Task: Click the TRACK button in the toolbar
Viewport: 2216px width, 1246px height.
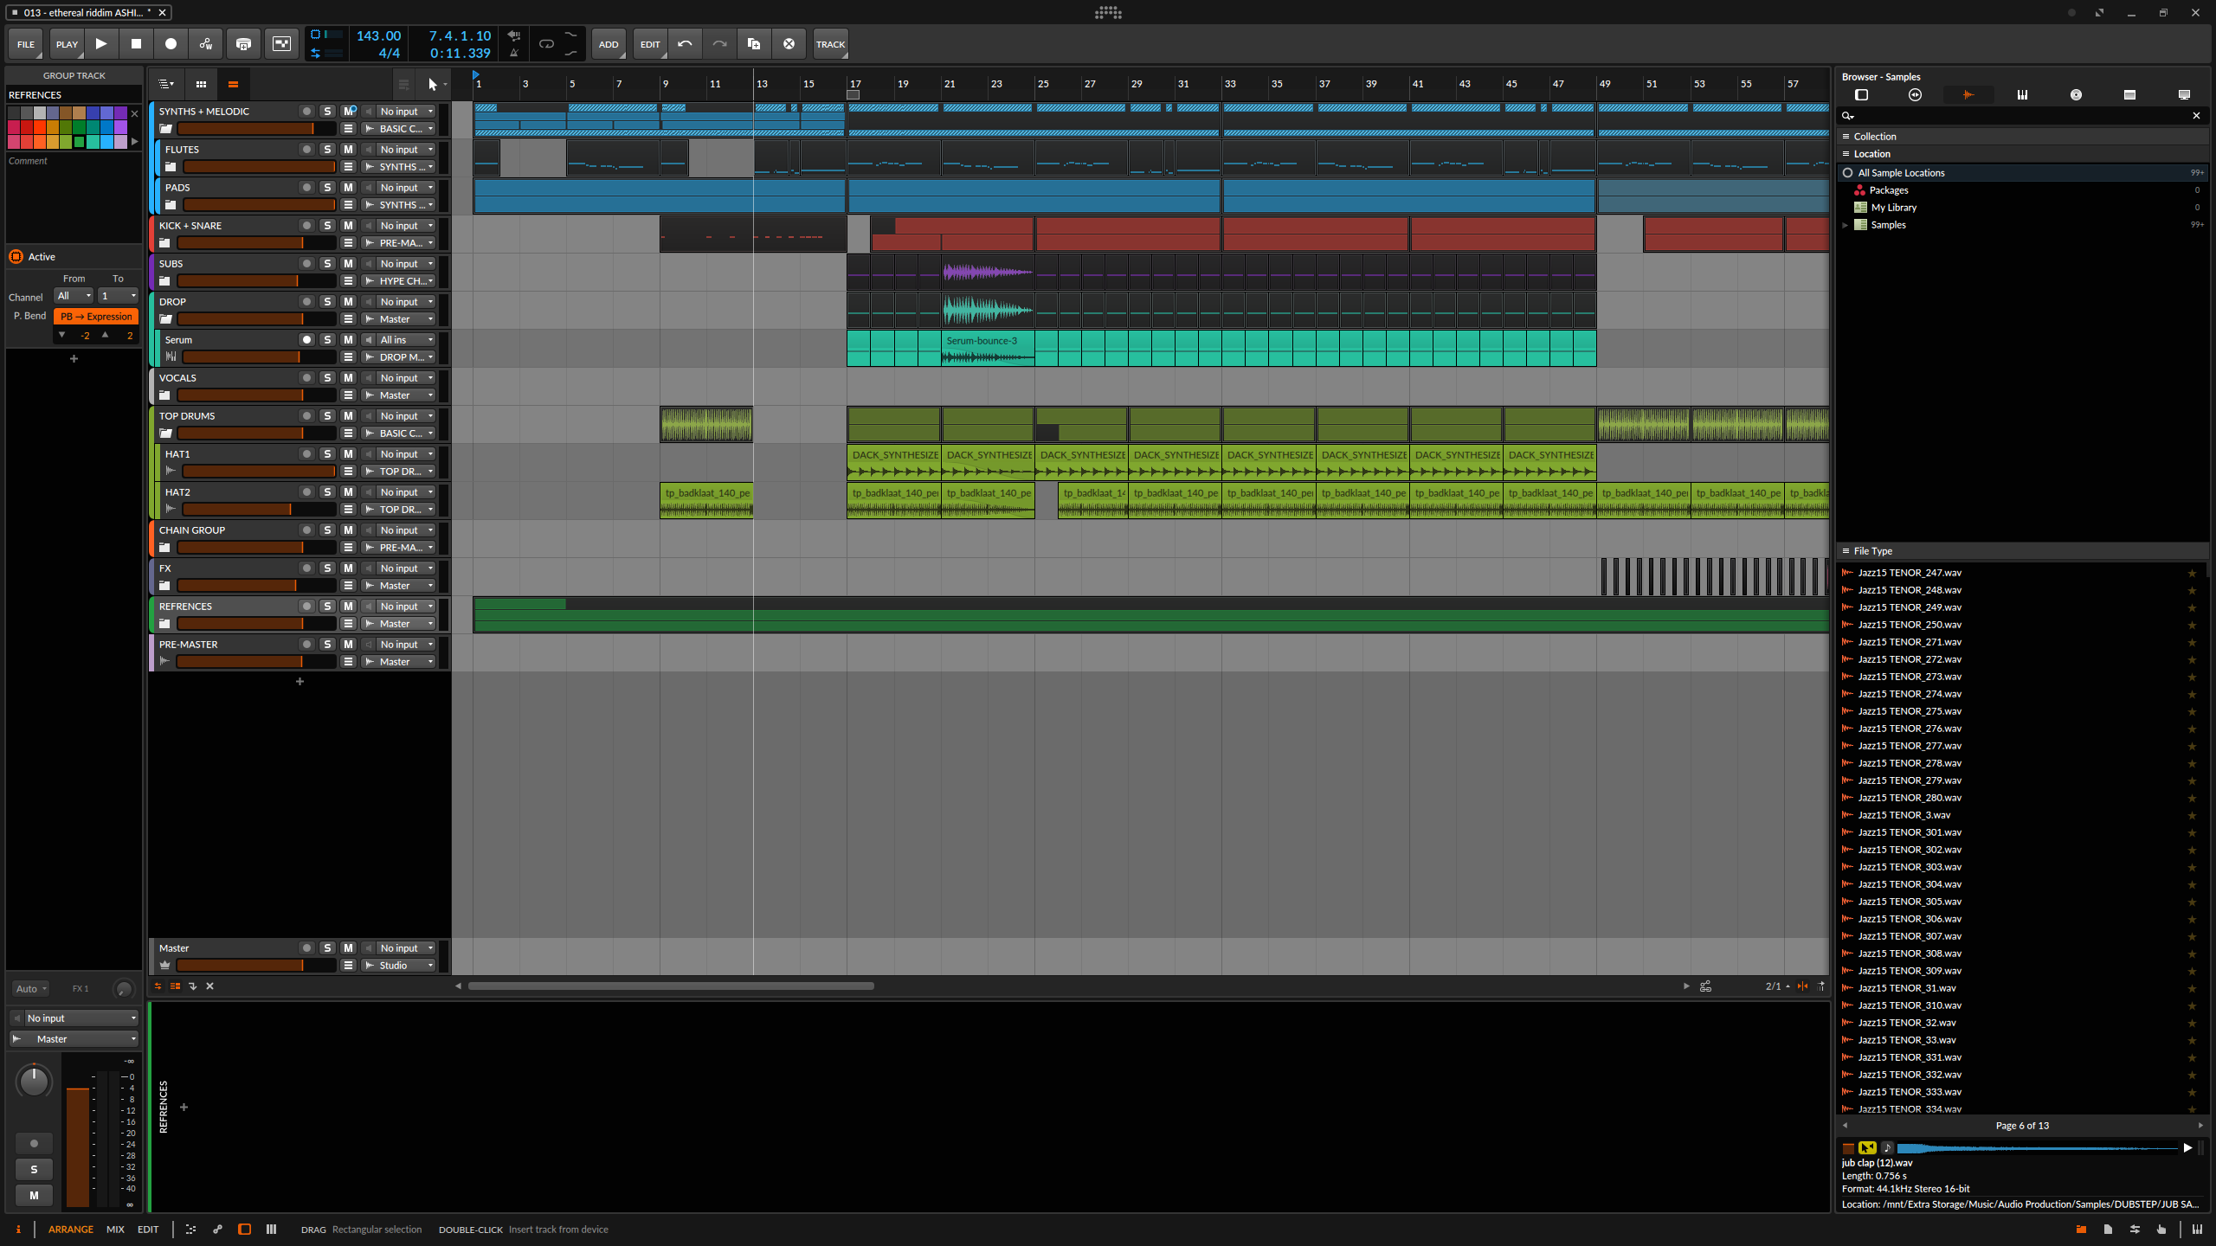Action: [829, 43]
